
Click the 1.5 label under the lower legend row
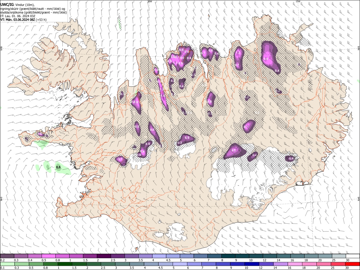coord(74,268)
